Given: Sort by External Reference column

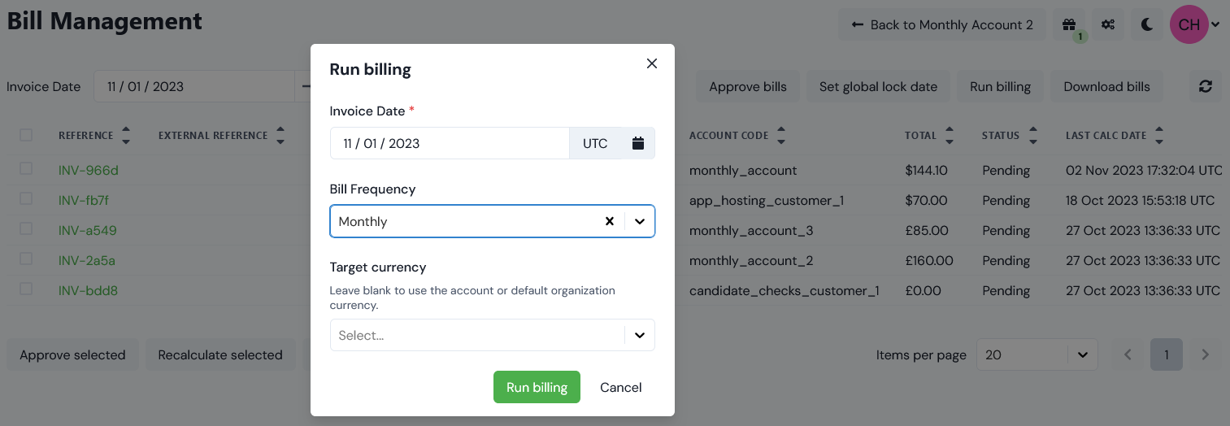Looking at the screenshot, I should tap(280, 136).
